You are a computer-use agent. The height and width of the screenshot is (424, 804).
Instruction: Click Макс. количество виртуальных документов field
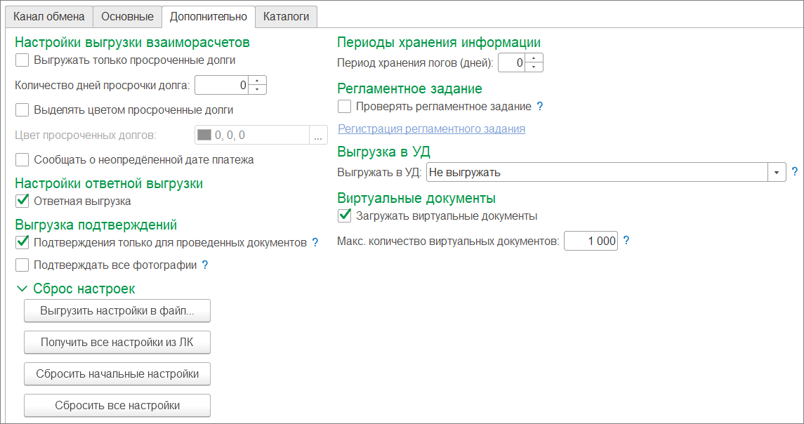coord(591,241)
